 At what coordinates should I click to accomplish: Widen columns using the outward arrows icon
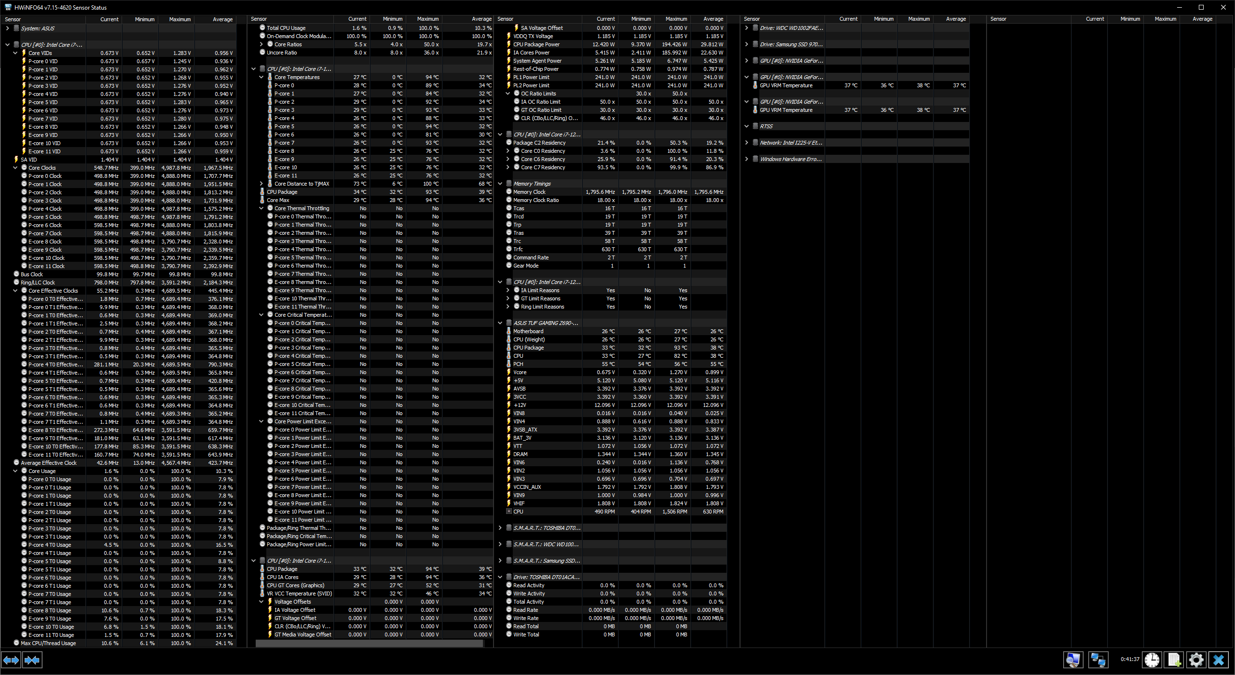[12, 660]
